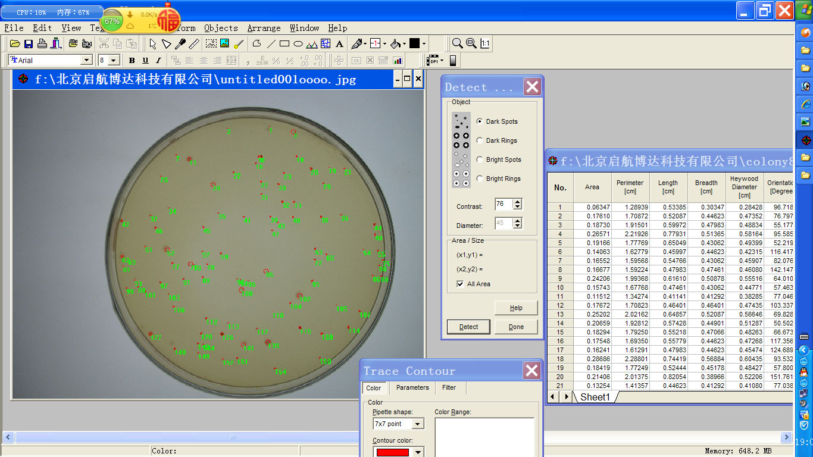
Task: Open the histogram peaks tool
Action: click(312, 43)
